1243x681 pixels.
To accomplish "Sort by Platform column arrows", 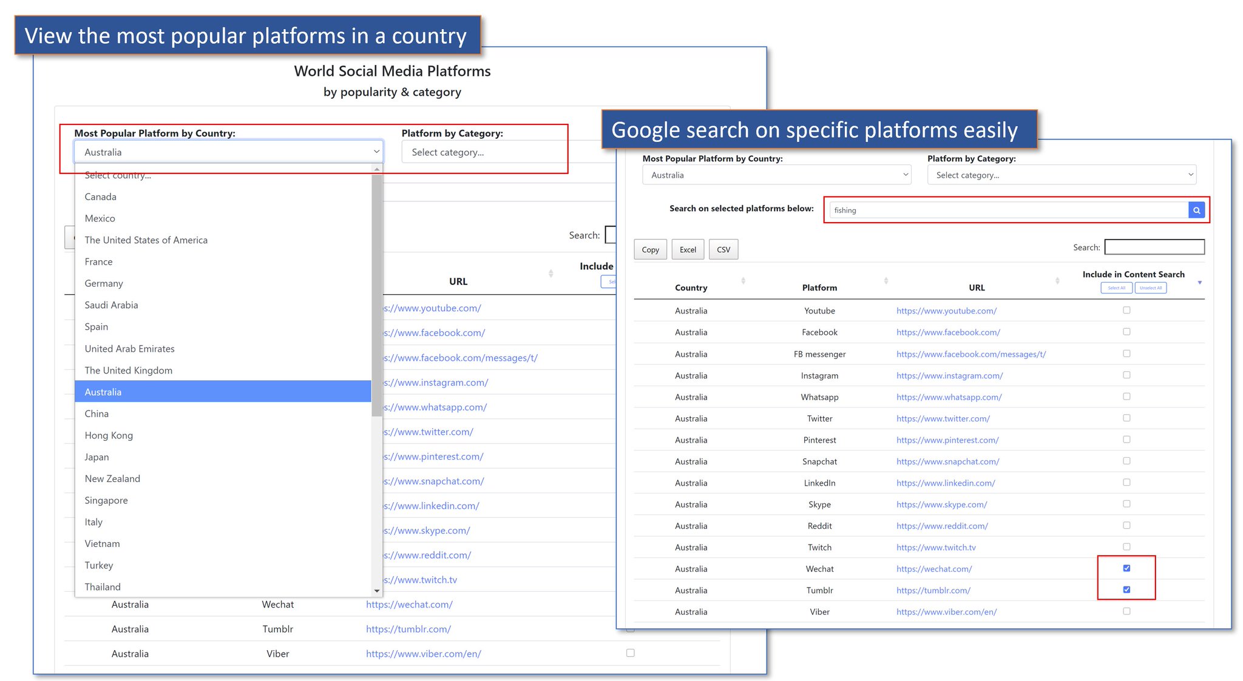I will [886, 281].
